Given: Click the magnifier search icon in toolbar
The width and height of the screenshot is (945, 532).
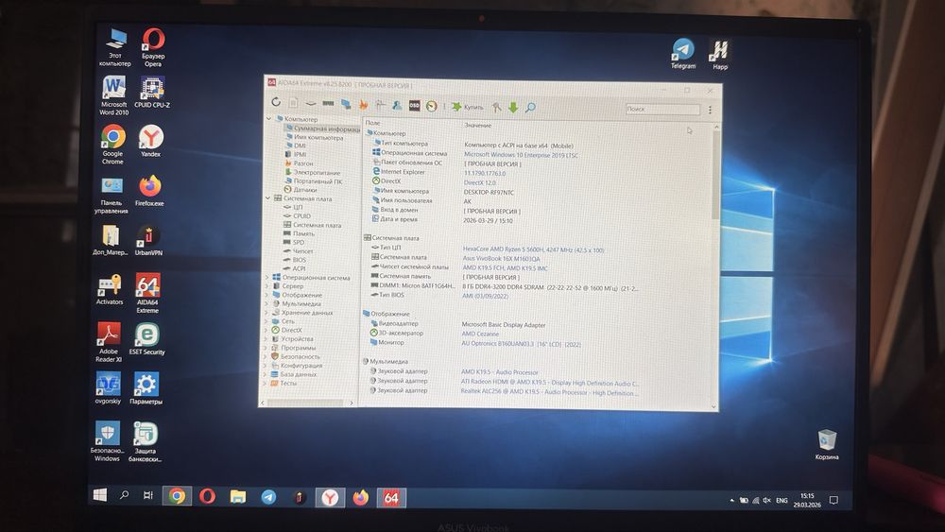Looking at the screenshot, I should tap(530, 107).
